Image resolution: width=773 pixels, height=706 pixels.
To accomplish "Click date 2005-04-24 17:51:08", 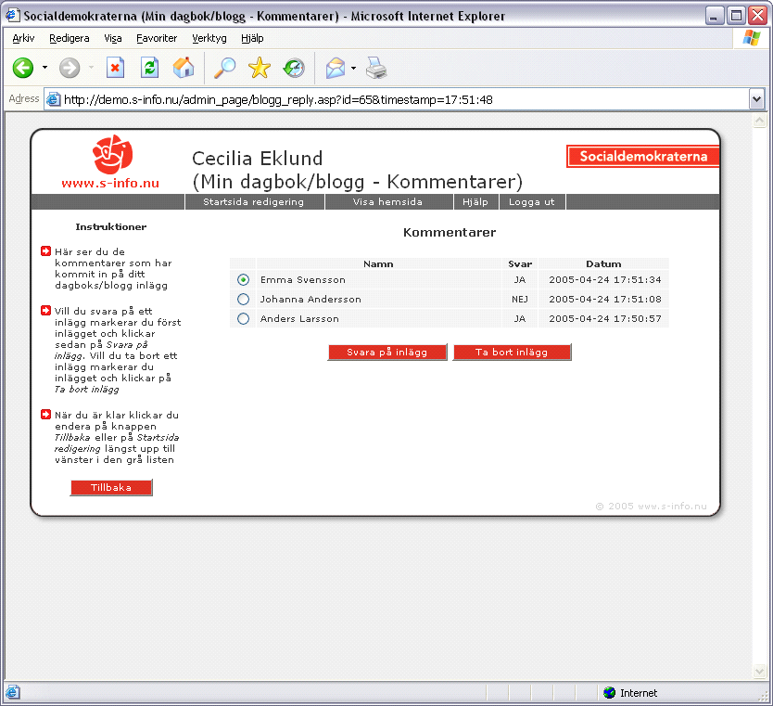I will [605, 299].
